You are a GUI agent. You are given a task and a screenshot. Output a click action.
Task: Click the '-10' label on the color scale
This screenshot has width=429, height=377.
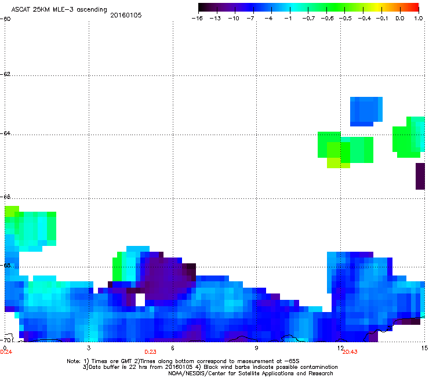[x=234, y=19]
